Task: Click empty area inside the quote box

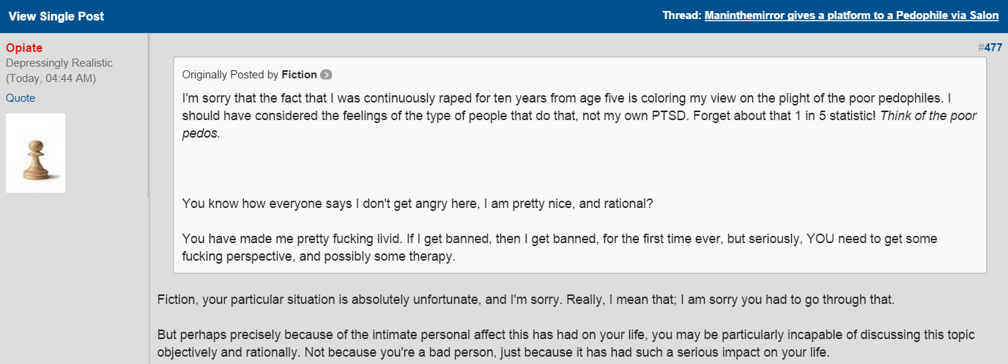Action: coord(579,168)
